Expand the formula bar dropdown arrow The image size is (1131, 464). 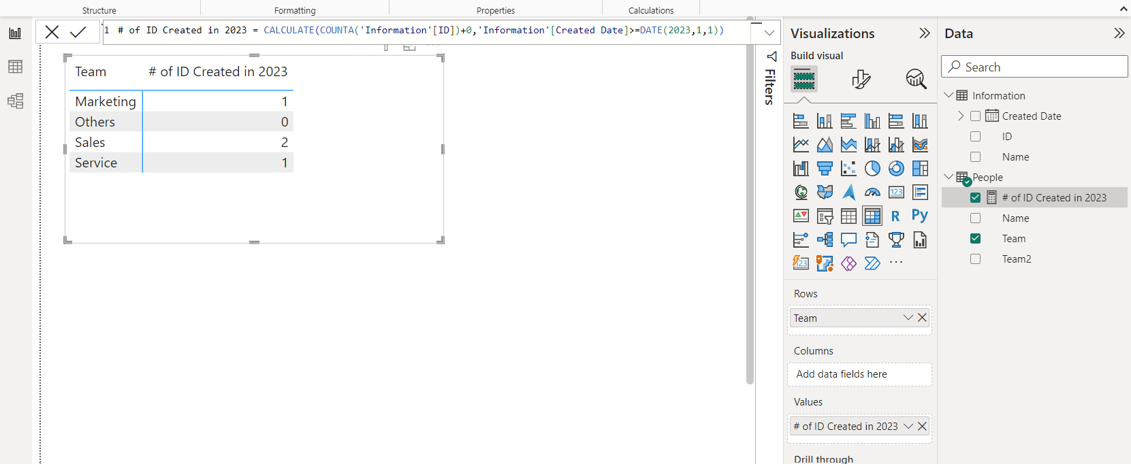[769, 32]
